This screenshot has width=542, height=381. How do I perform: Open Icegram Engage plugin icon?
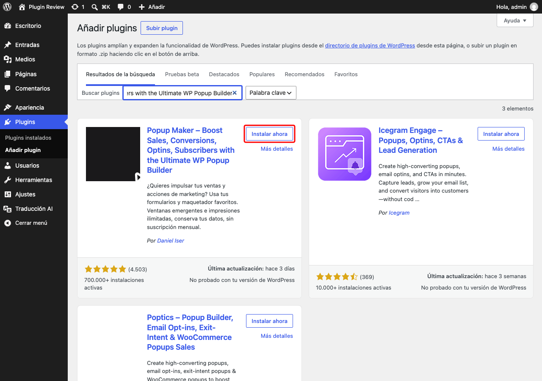(344, 154)
